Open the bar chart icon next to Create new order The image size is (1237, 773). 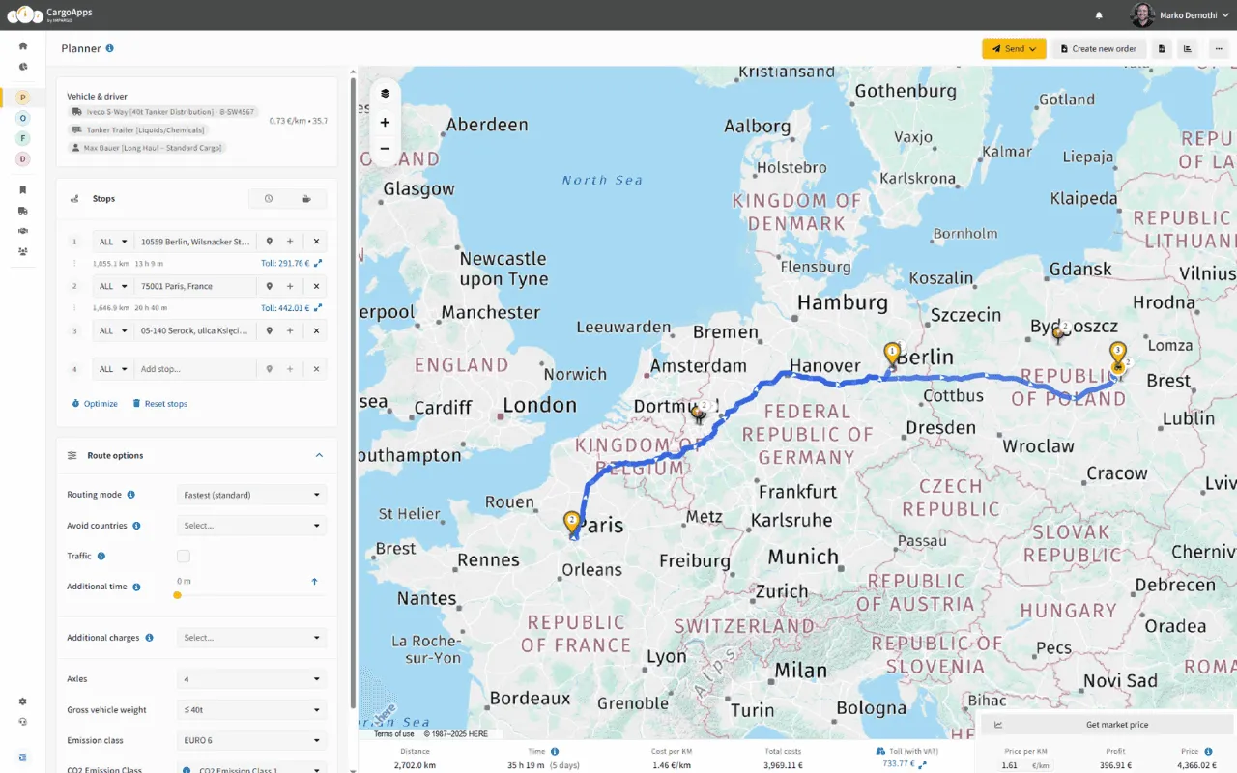coord(1190,48)
